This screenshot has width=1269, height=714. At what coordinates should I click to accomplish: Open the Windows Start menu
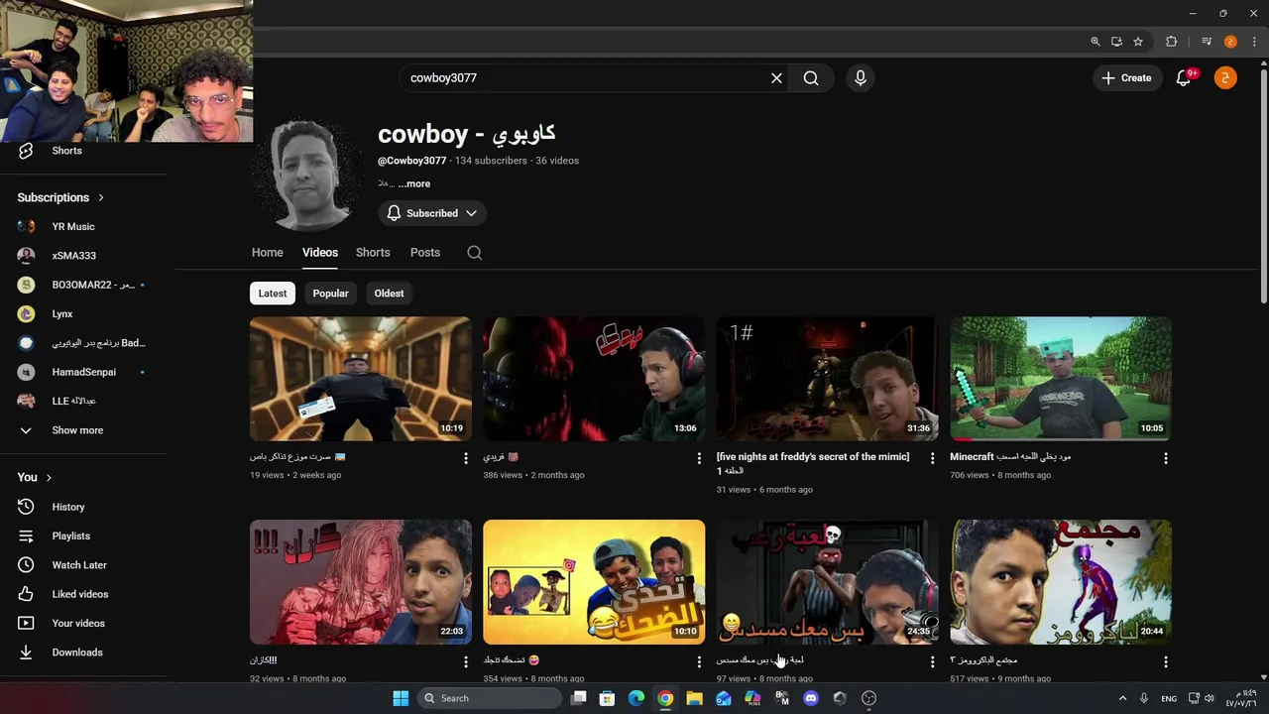pos(401,698)
